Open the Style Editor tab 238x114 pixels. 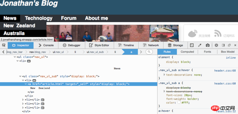click(99, 45)
